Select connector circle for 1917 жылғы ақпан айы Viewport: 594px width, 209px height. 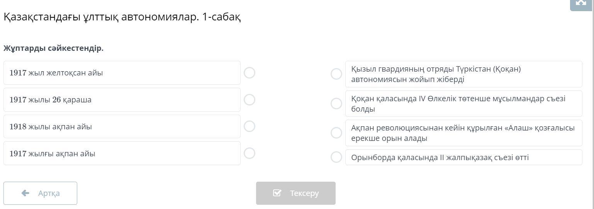(x=249, y=153)
